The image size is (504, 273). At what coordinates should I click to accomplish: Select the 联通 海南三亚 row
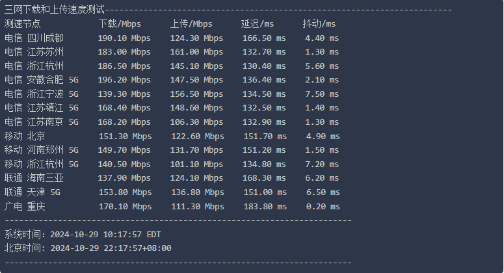coord(172,178)
